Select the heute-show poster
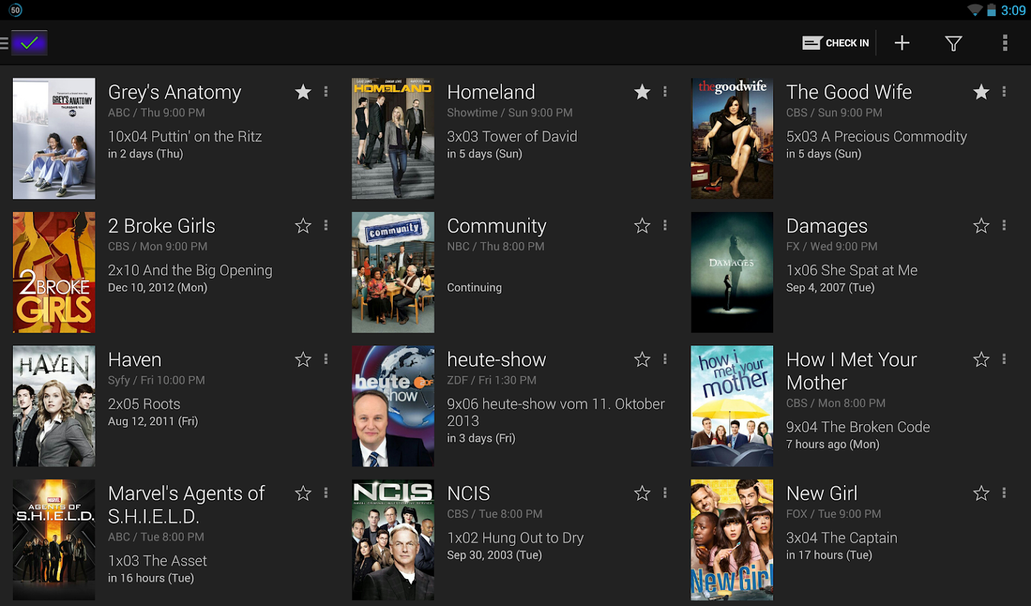1031x606 pixels. tap(393, 406)
